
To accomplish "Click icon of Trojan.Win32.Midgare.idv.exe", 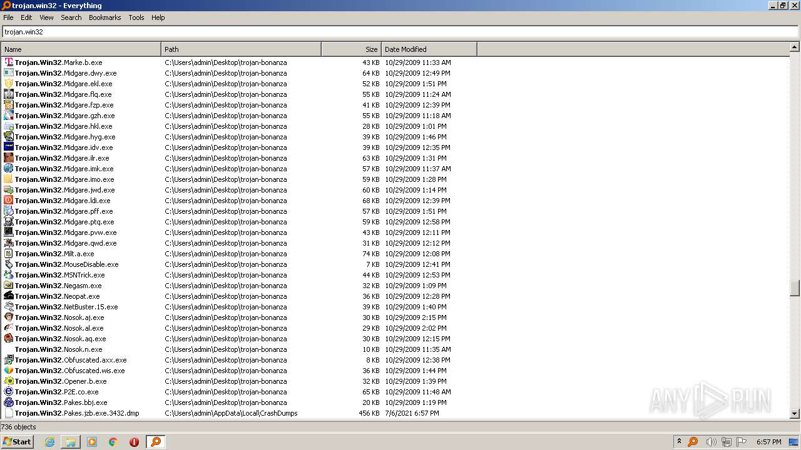I will (9, 147).
